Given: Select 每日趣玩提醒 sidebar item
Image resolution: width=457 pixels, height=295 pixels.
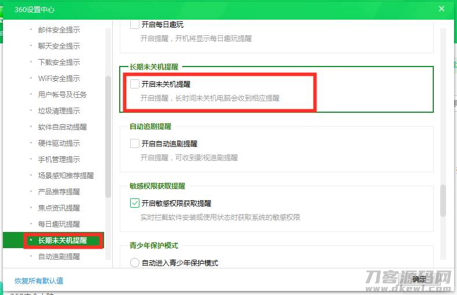Looking at the screenshot, I should (59, 224).
